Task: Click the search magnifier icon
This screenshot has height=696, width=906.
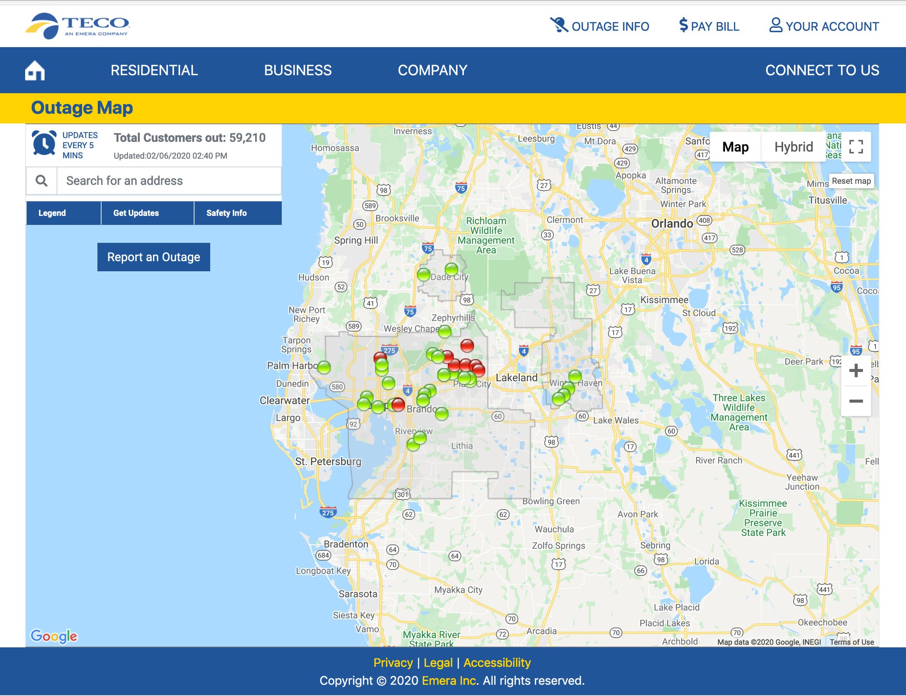Action: (42, 181)
